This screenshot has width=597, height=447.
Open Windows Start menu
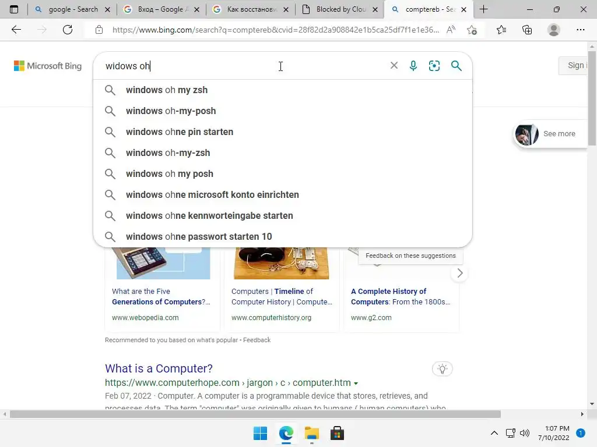(261, 433)
